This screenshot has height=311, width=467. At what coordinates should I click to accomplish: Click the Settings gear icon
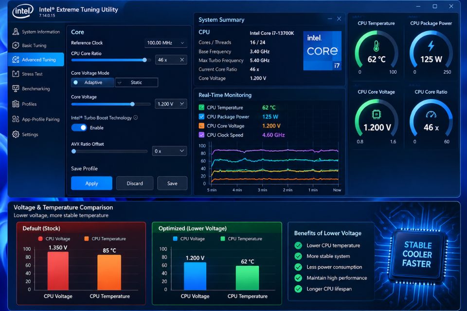16,134
